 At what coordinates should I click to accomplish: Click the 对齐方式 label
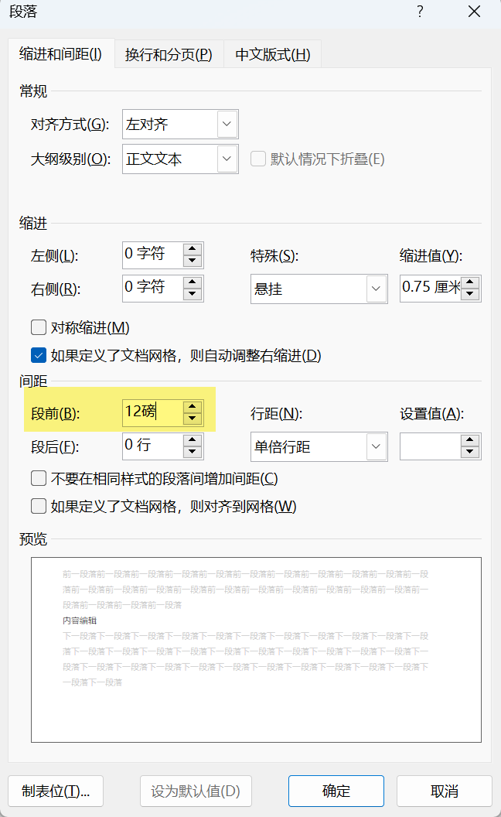click(x=70, y=125)
